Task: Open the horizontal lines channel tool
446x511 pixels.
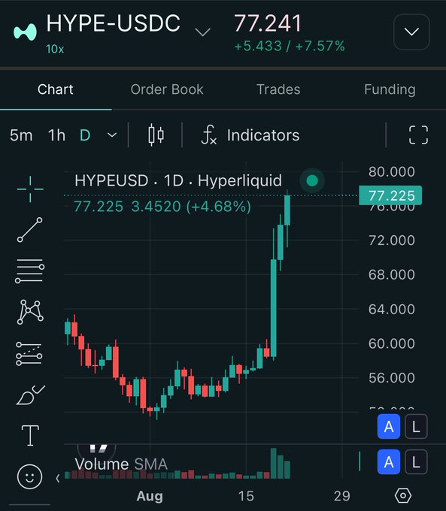Action: coord(29,271)
